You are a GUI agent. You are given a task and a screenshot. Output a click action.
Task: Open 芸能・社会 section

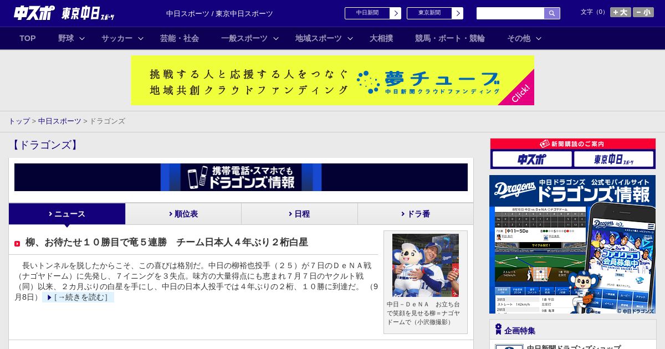point(180,38)
